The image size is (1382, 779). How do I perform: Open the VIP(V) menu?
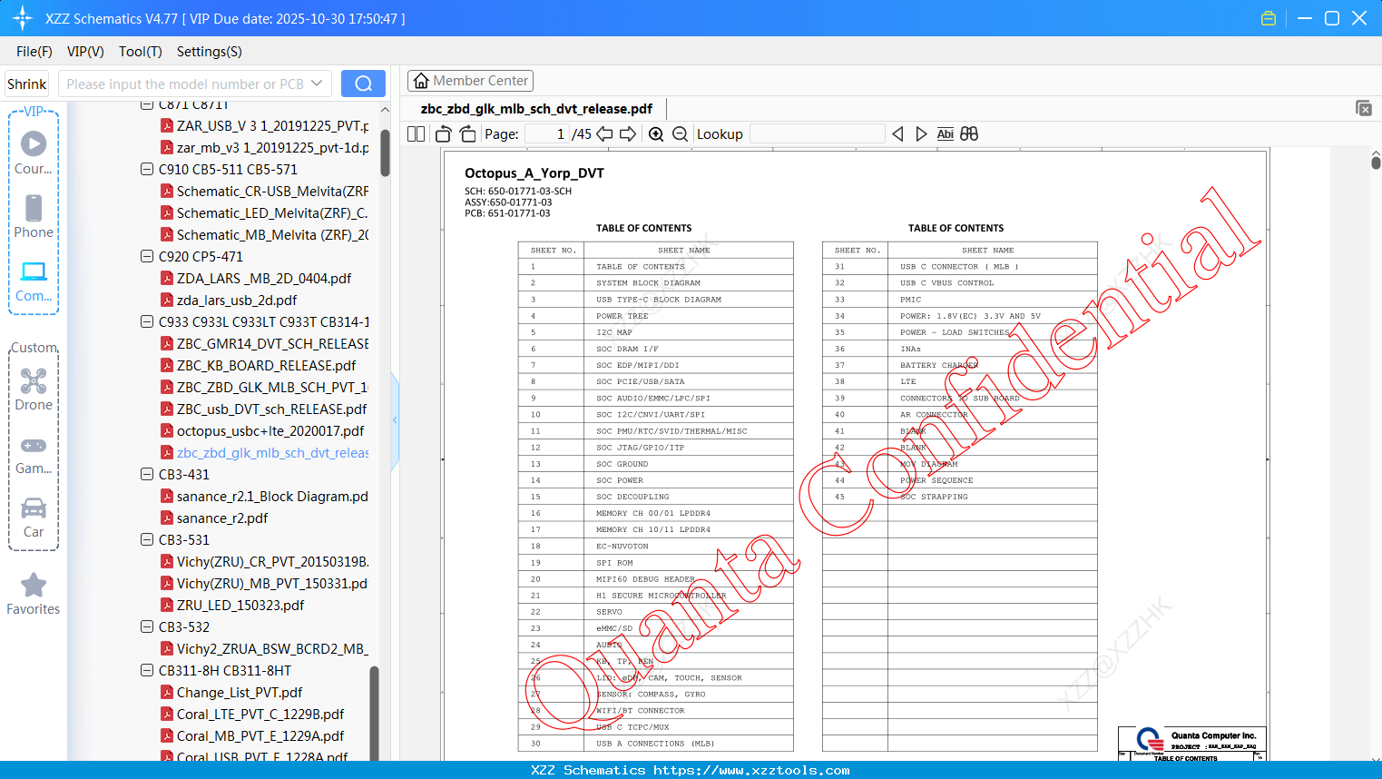click(x=85, y=52)
